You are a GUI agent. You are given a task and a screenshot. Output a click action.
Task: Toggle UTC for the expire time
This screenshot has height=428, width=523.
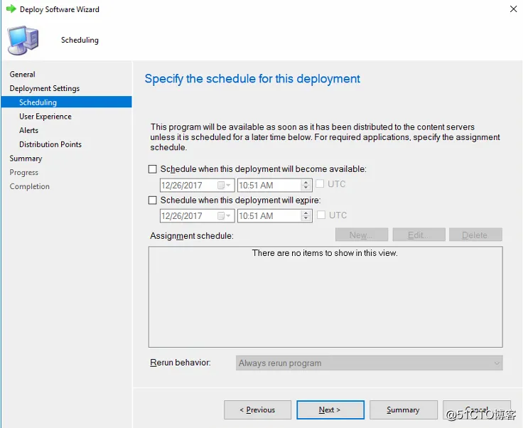[x=321, y=215]
